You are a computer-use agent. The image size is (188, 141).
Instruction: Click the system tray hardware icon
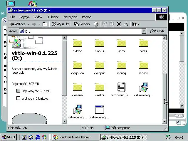click(168, 137)
